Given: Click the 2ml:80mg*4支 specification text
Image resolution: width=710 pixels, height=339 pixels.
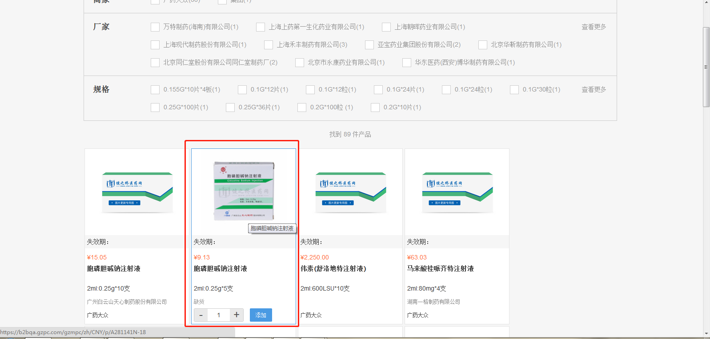Looking at the screenshot, I should [x=427, y=288].
